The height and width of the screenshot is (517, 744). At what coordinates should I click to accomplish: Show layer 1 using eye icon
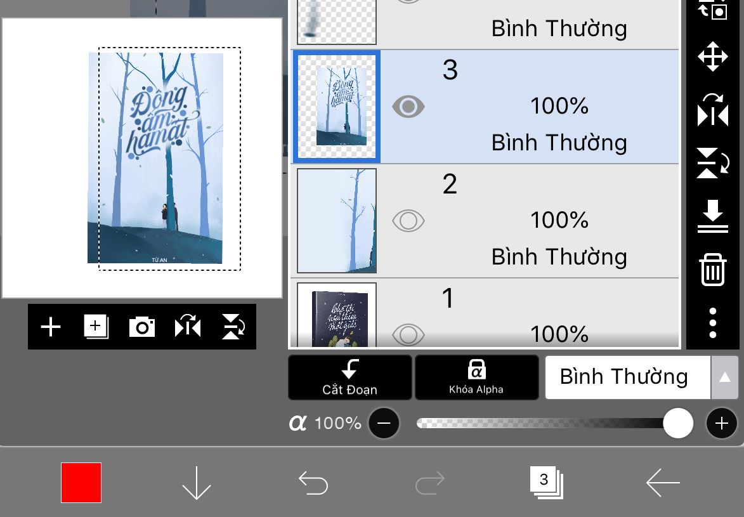pyautogui.click(x=408, y=334)
